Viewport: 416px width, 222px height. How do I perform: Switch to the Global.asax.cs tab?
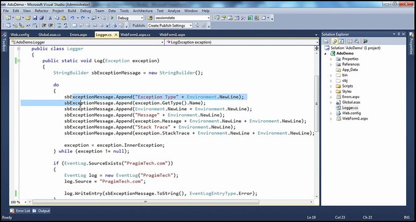point(50,35)
